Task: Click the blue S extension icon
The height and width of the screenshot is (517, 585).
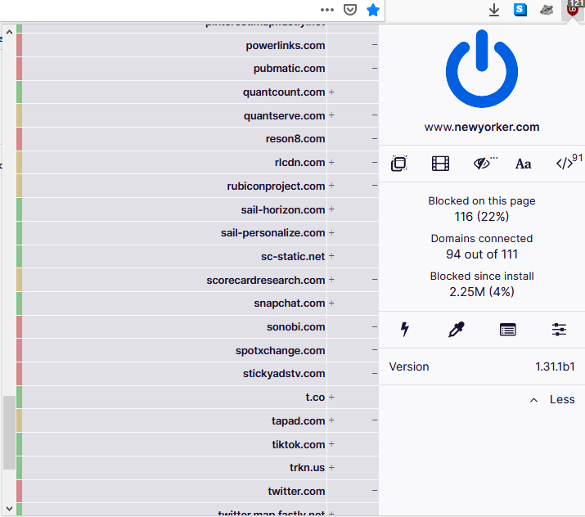Action: [x=520, y=10]
